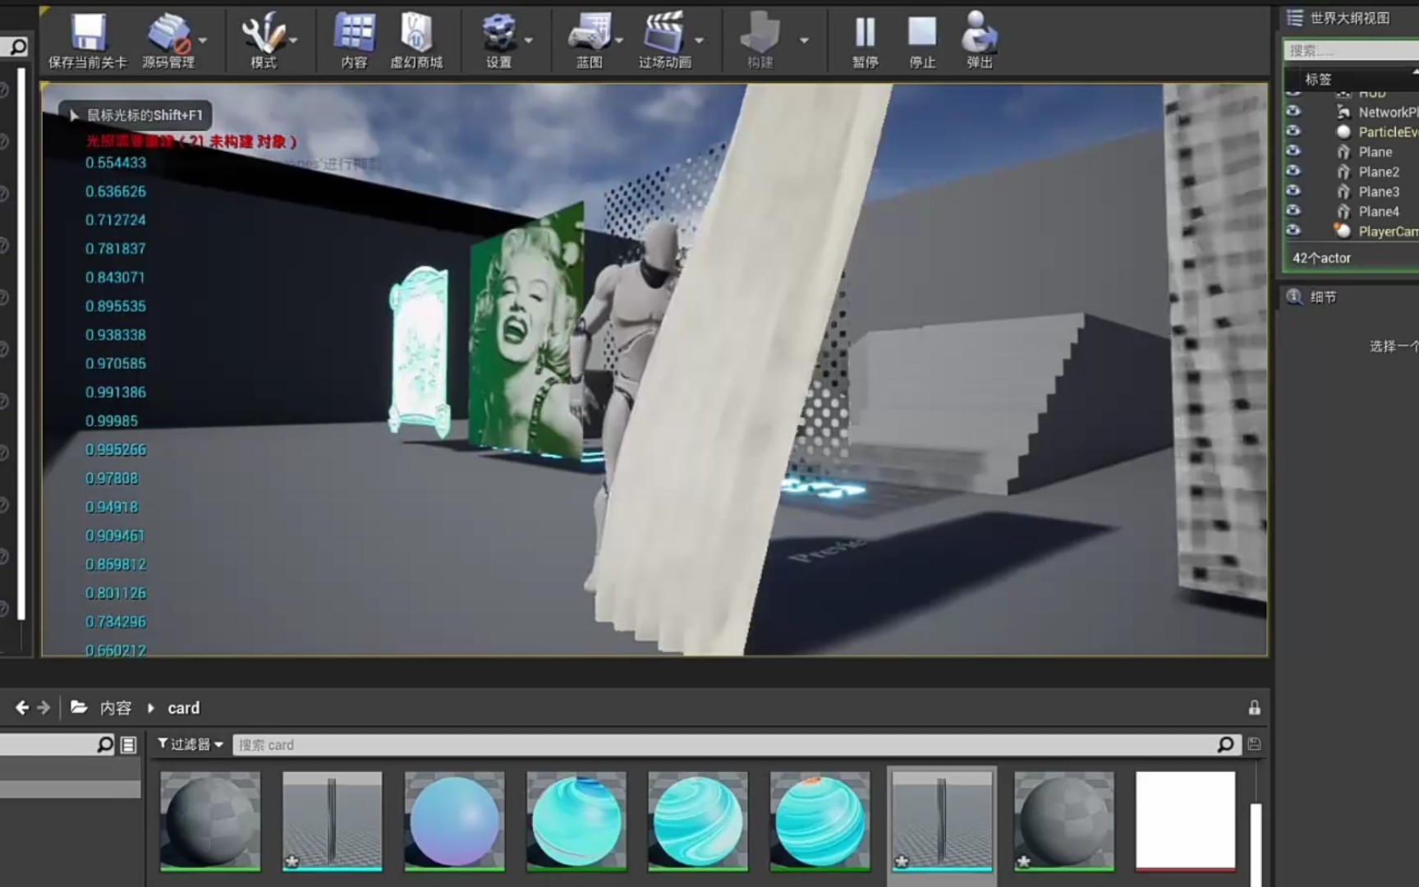Expand the Cinematics (过场动画) dropdown arrow
Image resolution: width=1419 pixels, height=887 pixels.
pyautogui.click(x=699, y=39)
